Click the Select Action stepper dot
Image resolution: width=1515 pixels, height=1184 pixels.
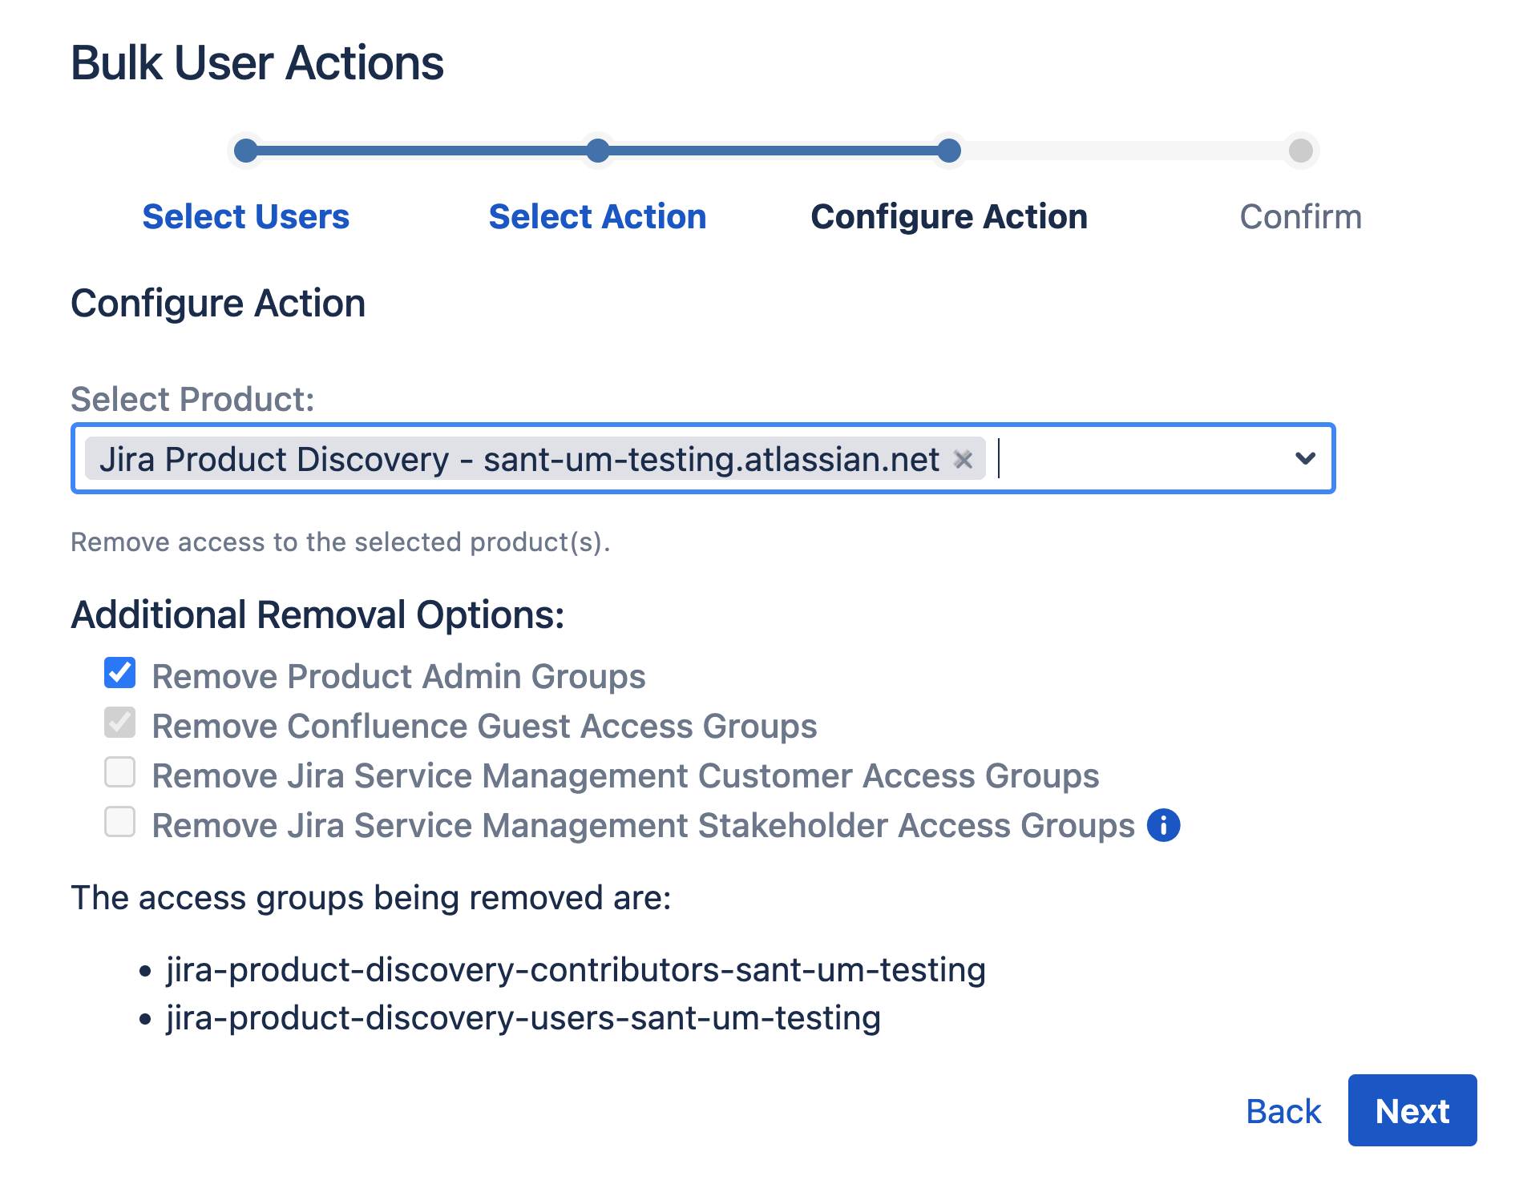597,150
